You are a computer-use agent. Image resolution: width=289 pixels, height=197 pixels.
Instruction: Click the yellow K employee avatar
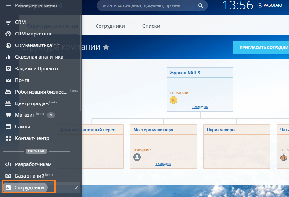(x=173, y=100)
